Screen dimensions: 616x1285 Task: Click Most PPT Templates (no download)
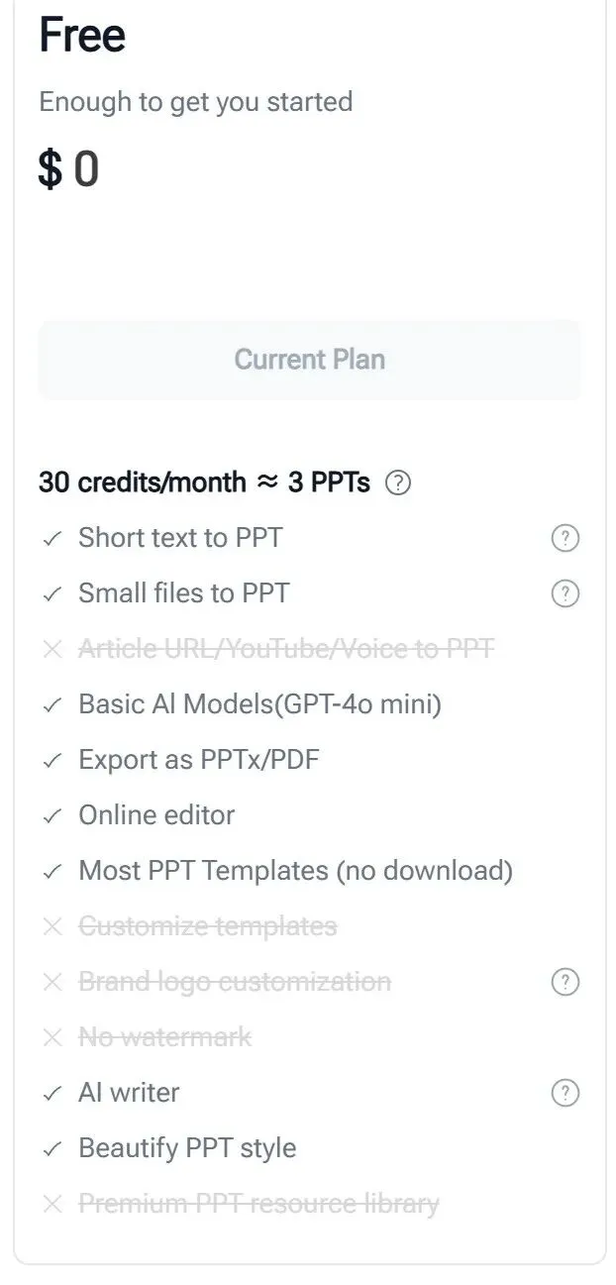[295, 871]
